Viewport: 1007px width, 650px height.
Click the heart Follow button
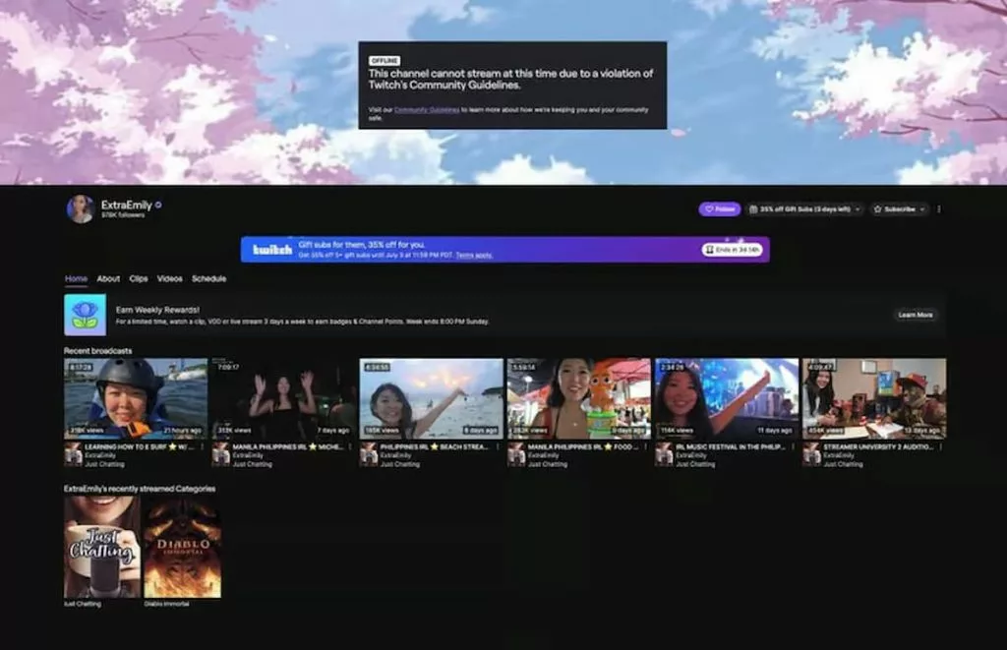(719, 209)
